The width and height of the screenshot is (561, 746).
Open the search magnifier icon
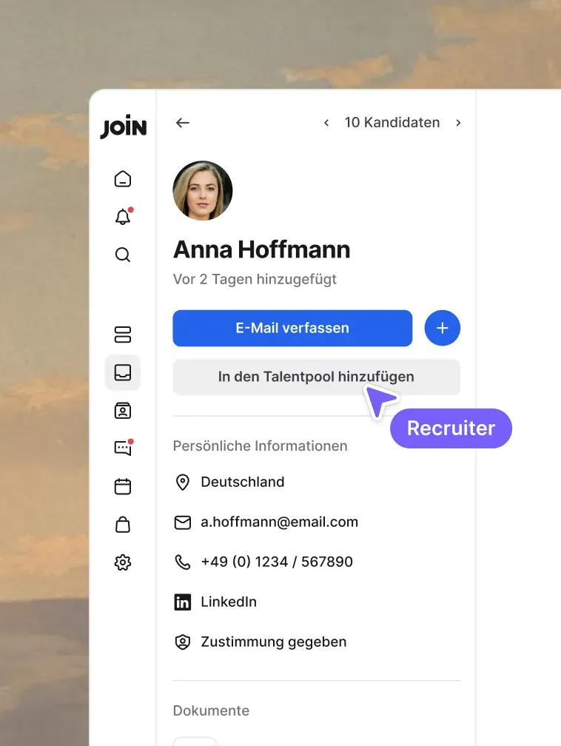click(x=123, y=255)
